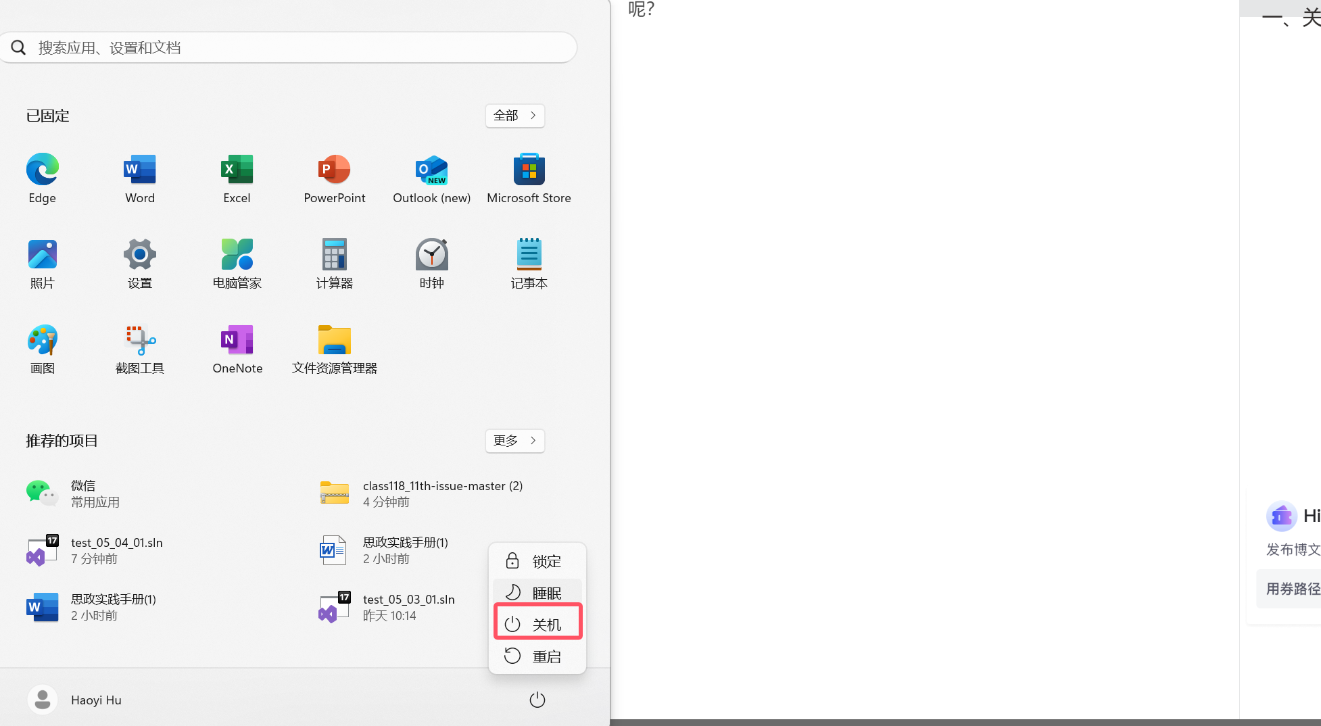Open the 时钟 clock app
Screen dimensions: 1321x726
click(432, 264)
